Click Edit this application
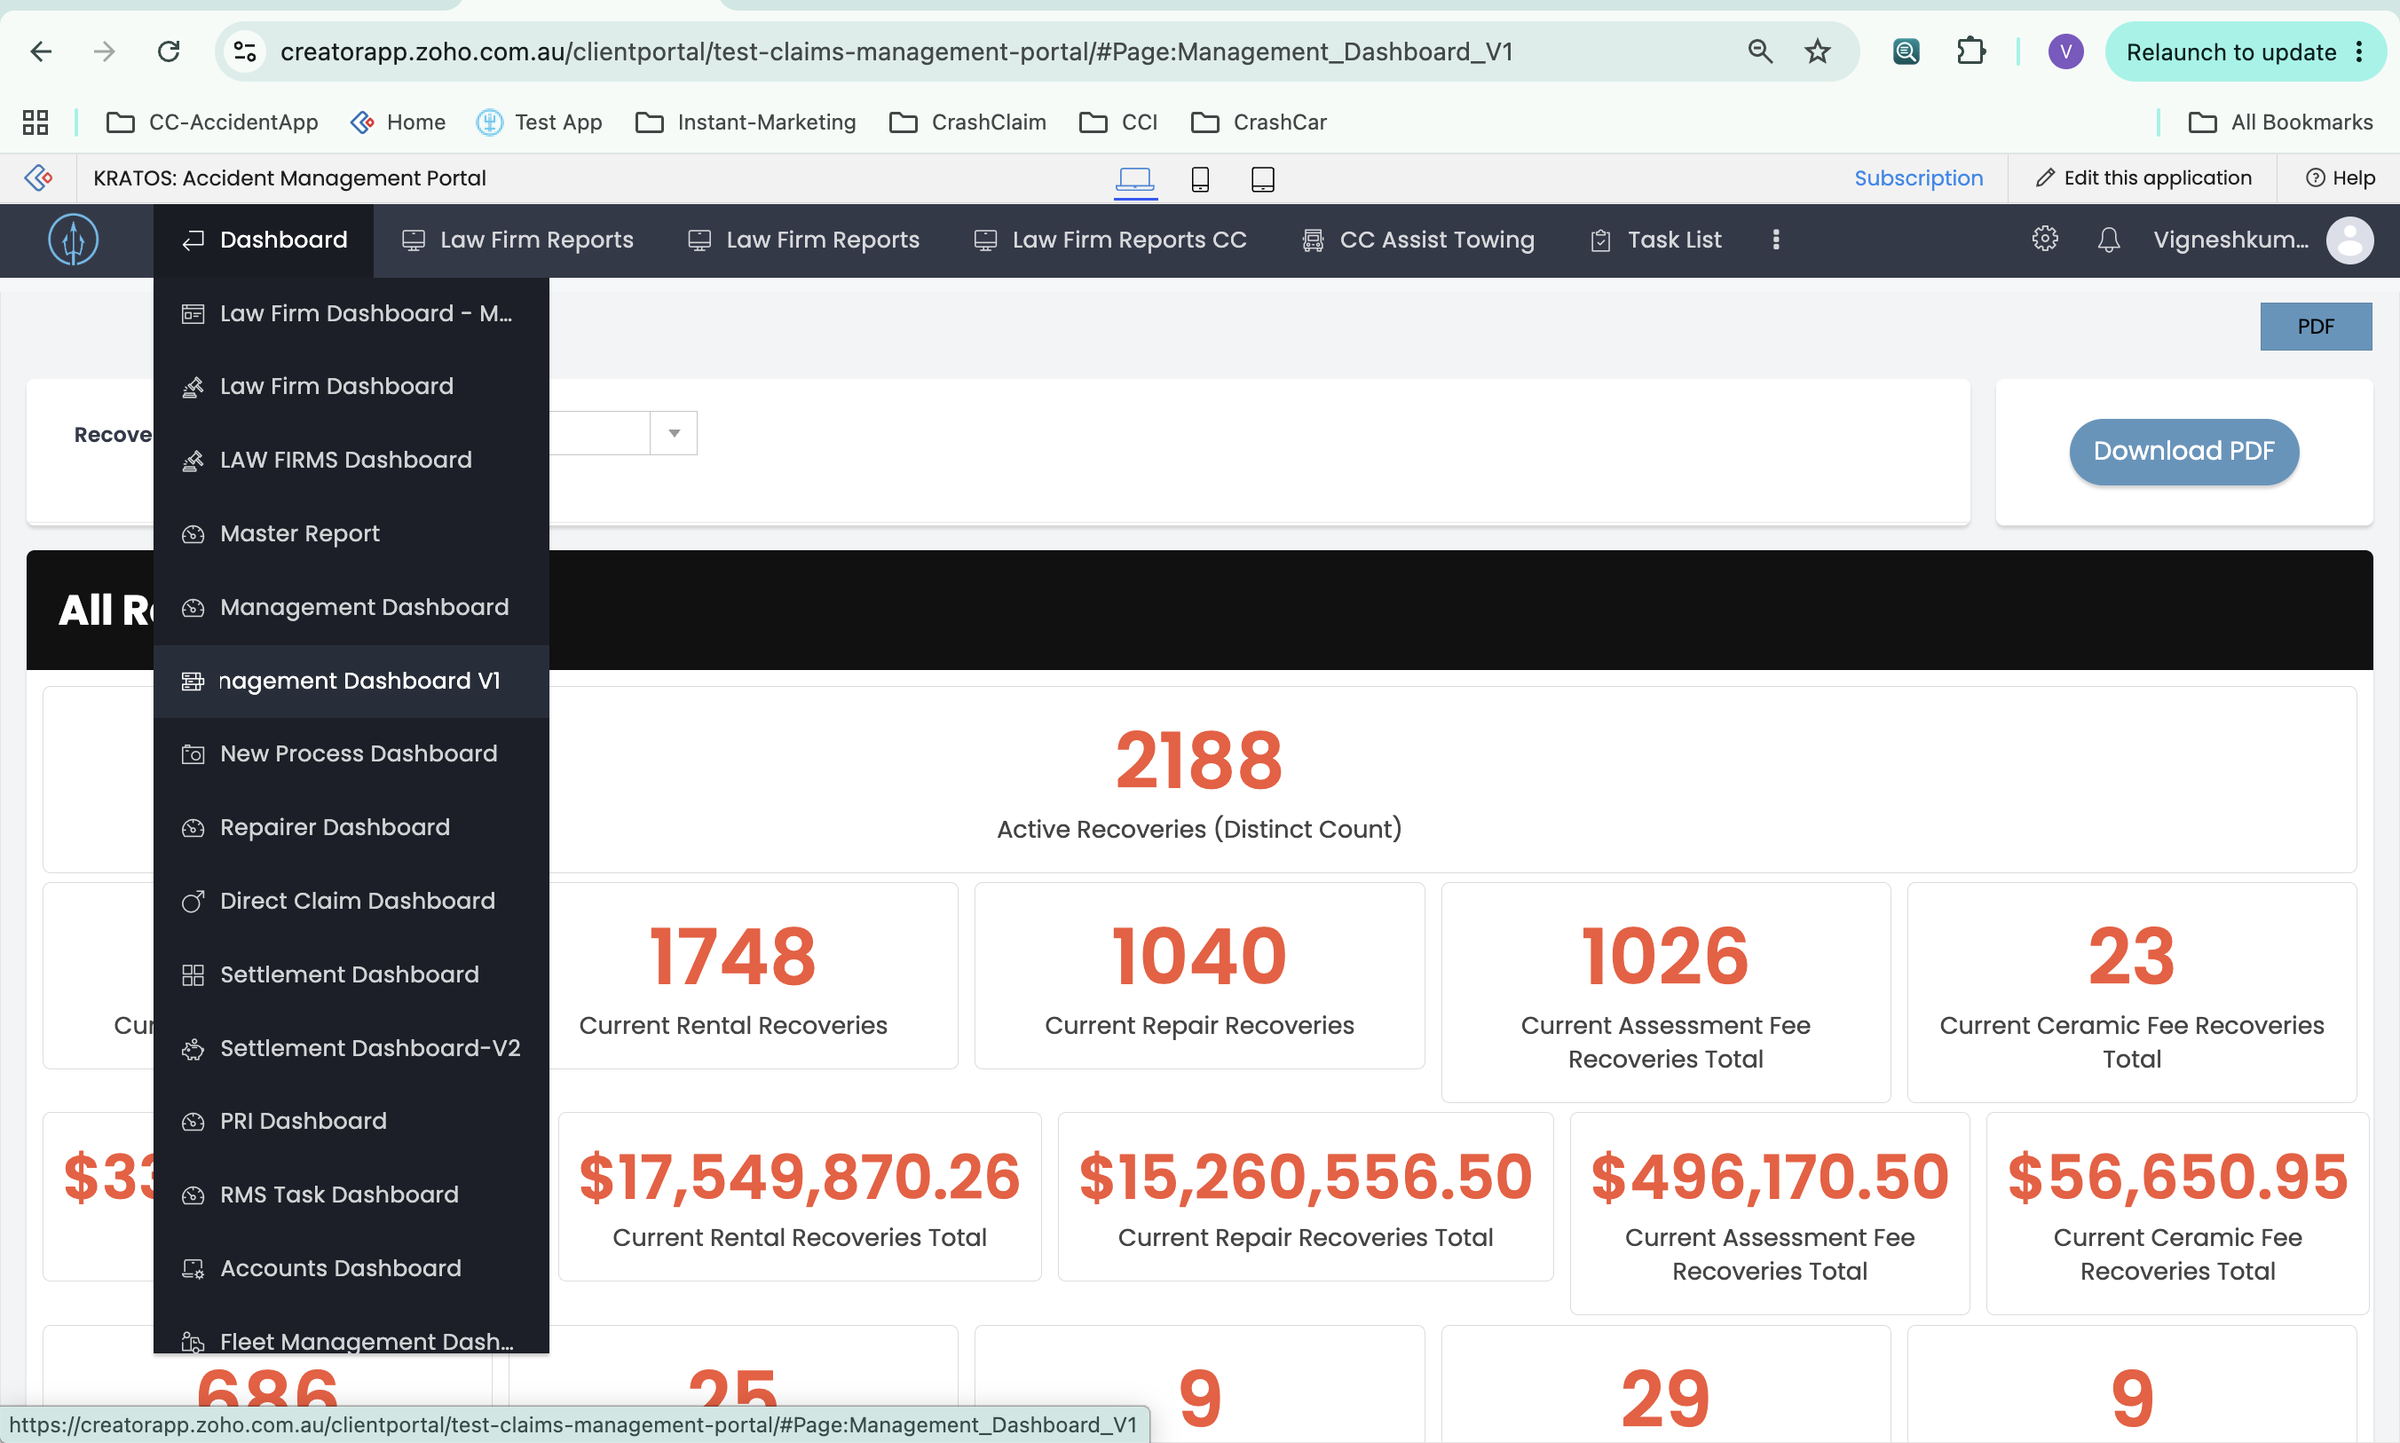 (2143, 178)
